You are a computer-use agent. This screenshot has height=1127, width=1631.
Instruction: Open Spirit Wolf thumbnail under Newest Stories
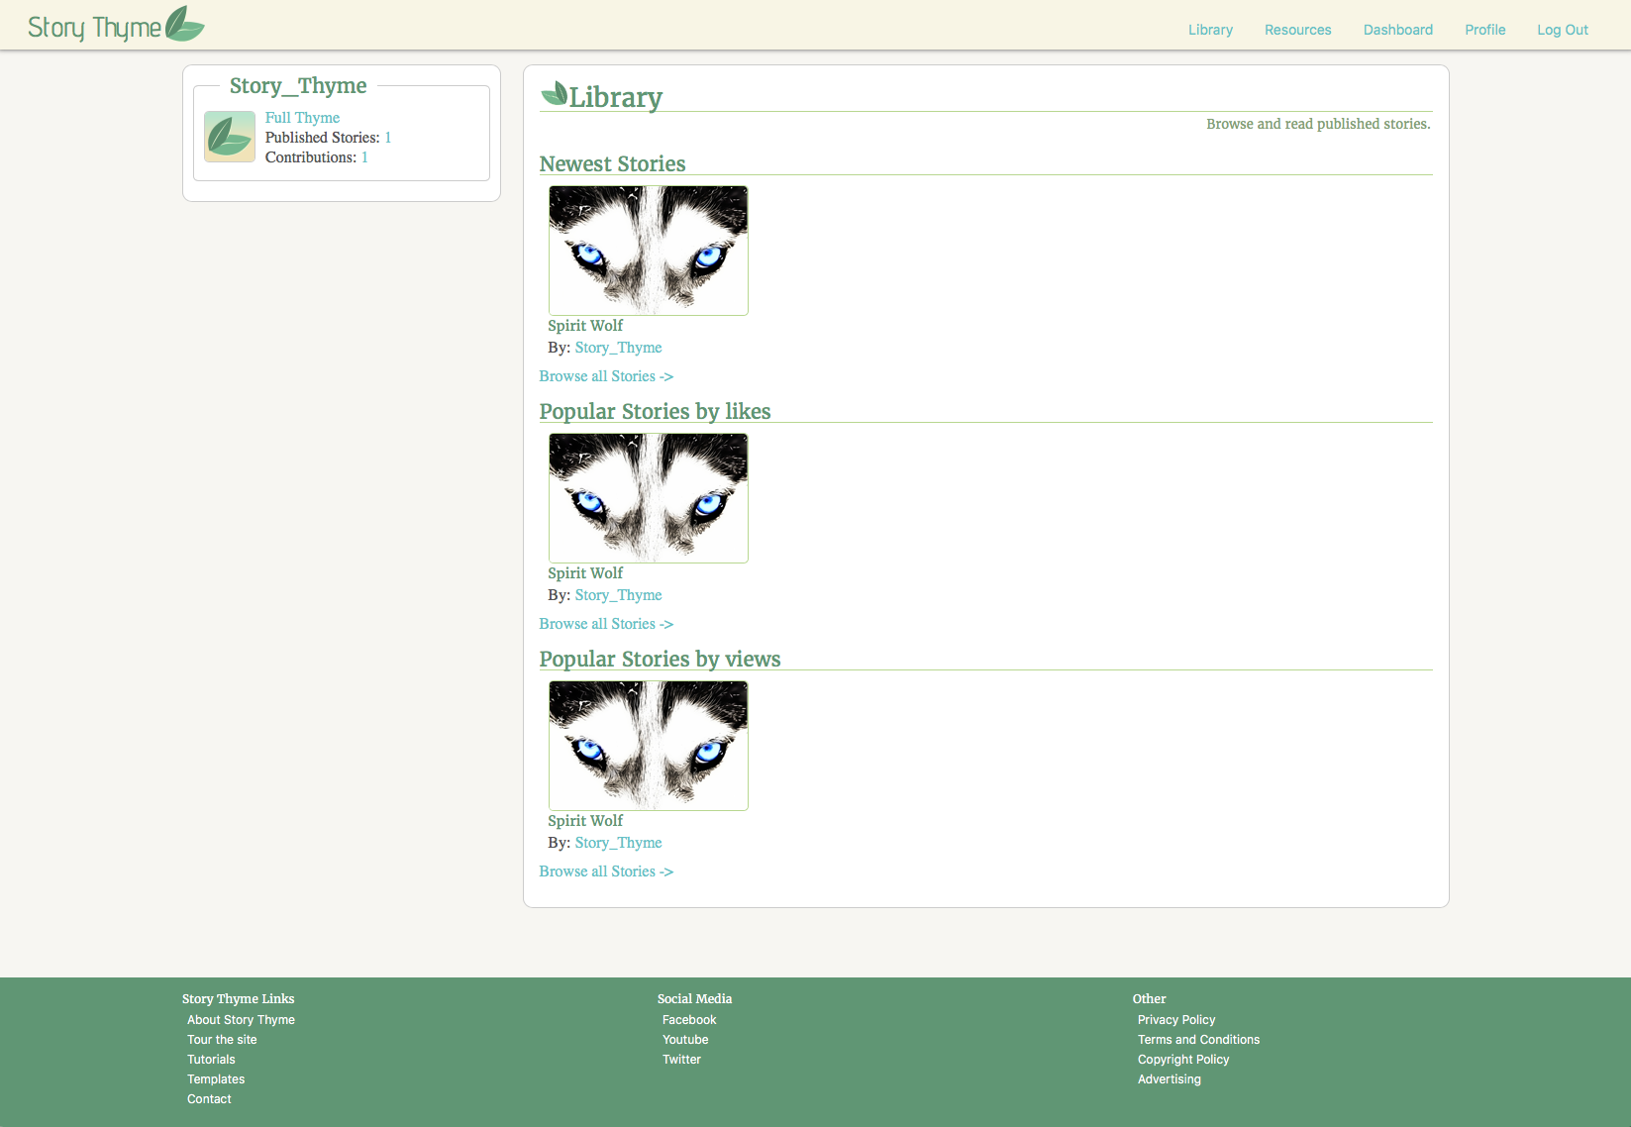click(649, 251)
